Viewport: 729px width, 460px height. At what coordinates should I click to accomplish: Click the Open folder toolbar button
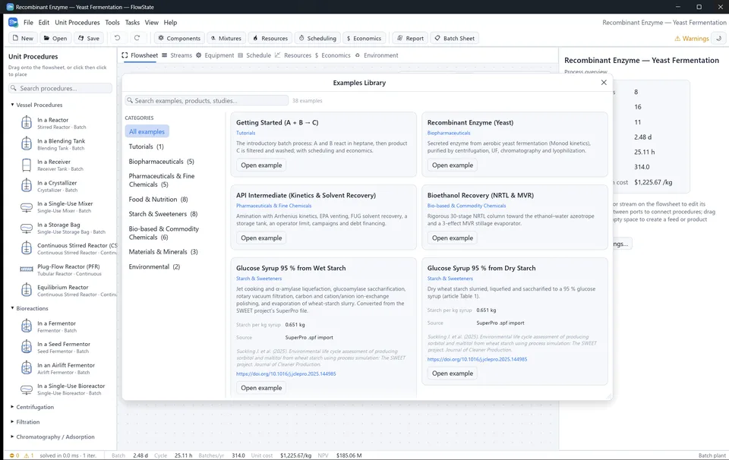pyautogui.click(x=55, y=38)
